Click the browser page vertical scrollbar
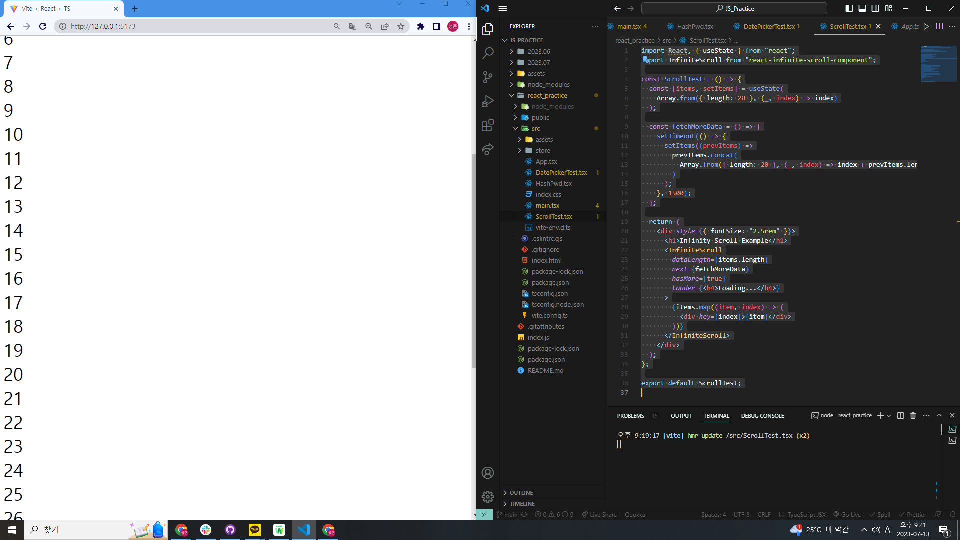The image size is (960, 540). point(473,260)
